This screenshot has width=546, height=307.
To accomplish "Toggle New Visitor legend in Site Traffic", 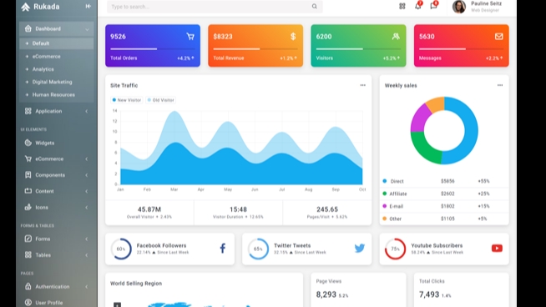I will pyautogui.click(x=127, y=100).
